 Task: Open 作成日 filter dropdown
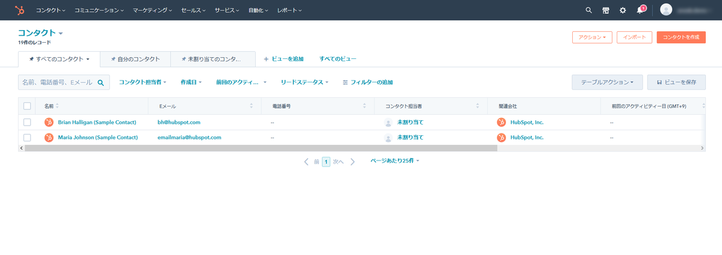pos(191,82)
